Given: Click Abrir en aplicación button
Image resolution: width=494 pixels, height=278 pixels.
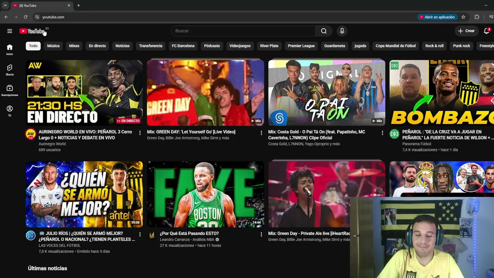Looking at the screenshot, I should pos(437,17).
